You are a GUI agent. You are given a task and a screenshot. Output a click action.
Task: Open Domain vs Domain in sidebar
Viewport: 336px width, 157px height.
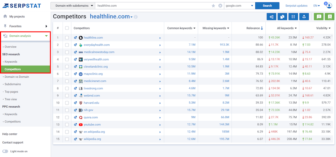click(x=17, y=77)
